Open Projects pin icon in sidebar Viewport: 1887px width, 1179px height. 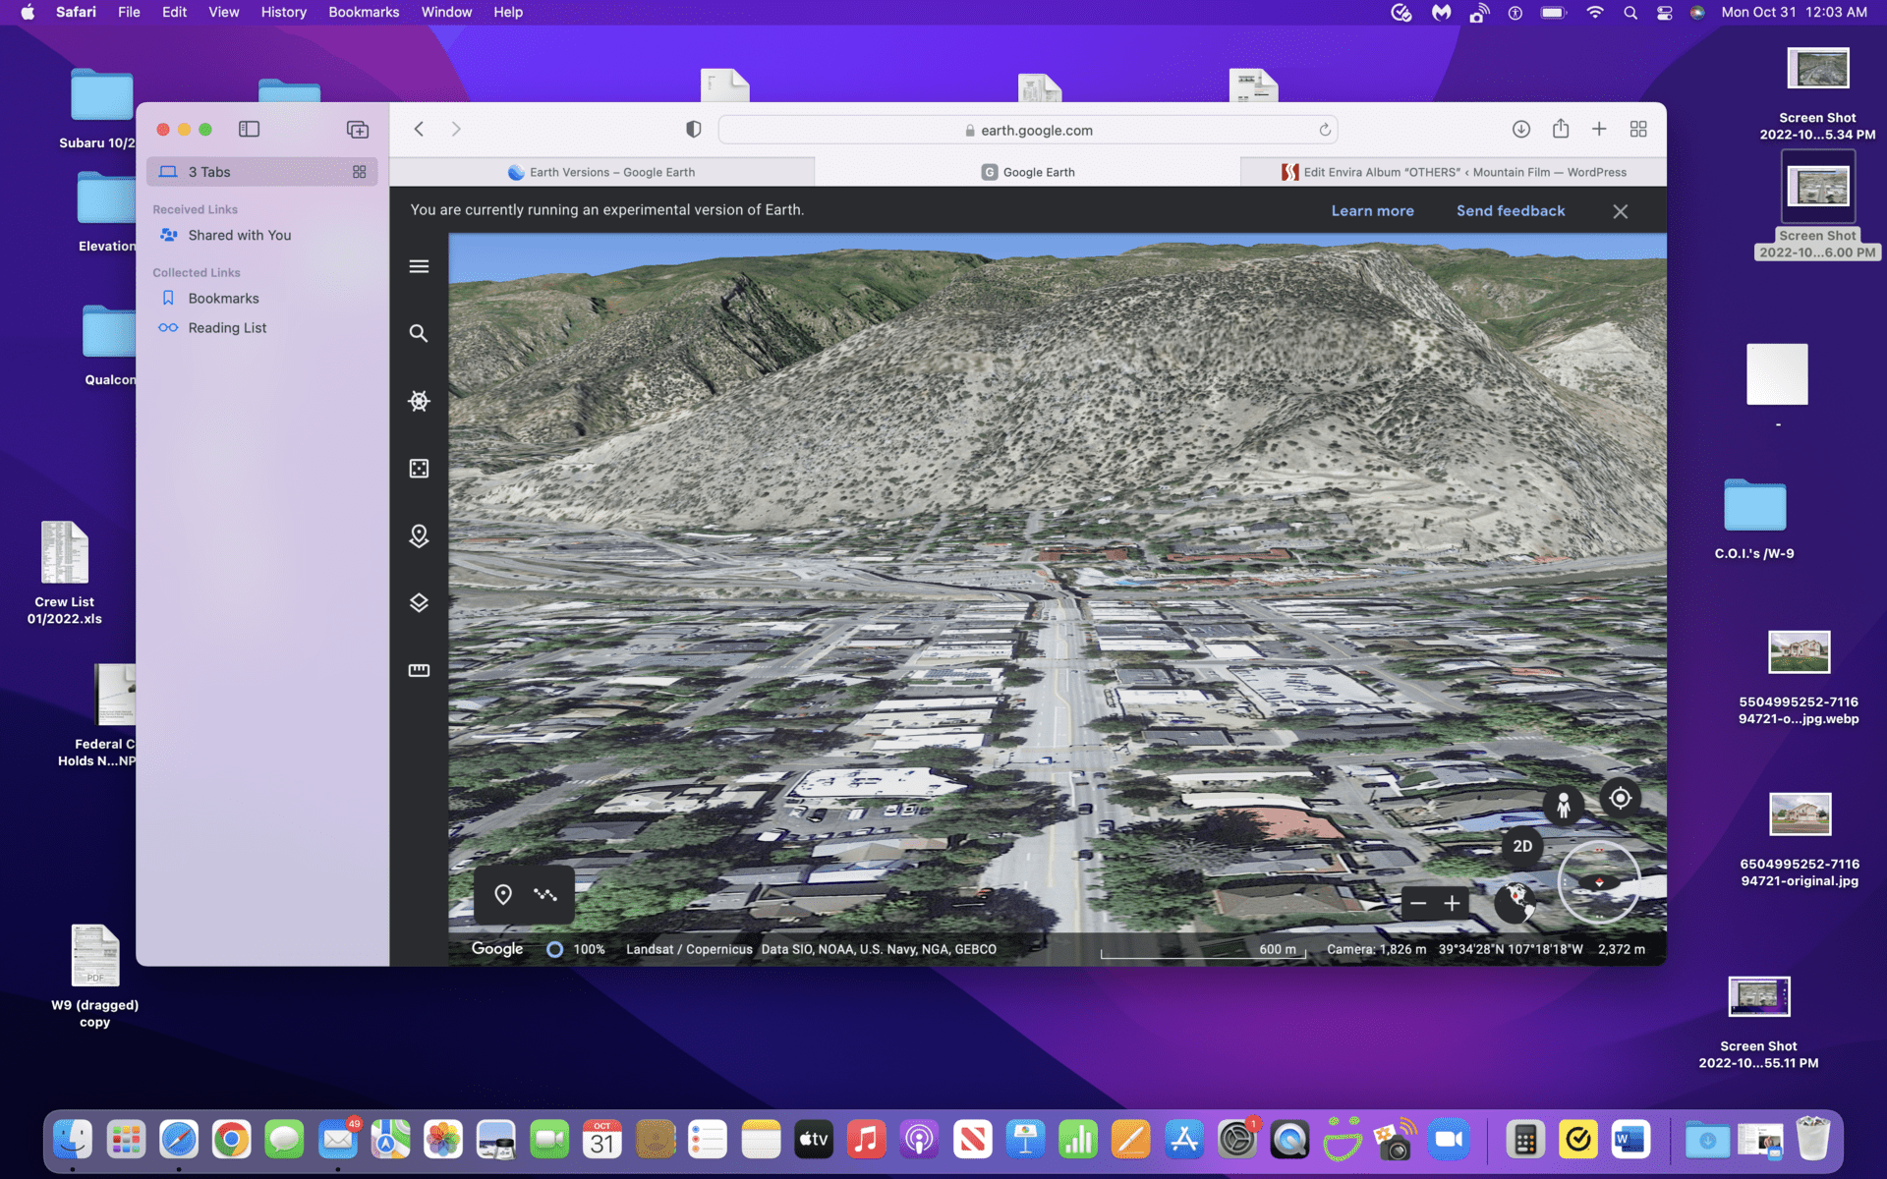pos(419,535)
